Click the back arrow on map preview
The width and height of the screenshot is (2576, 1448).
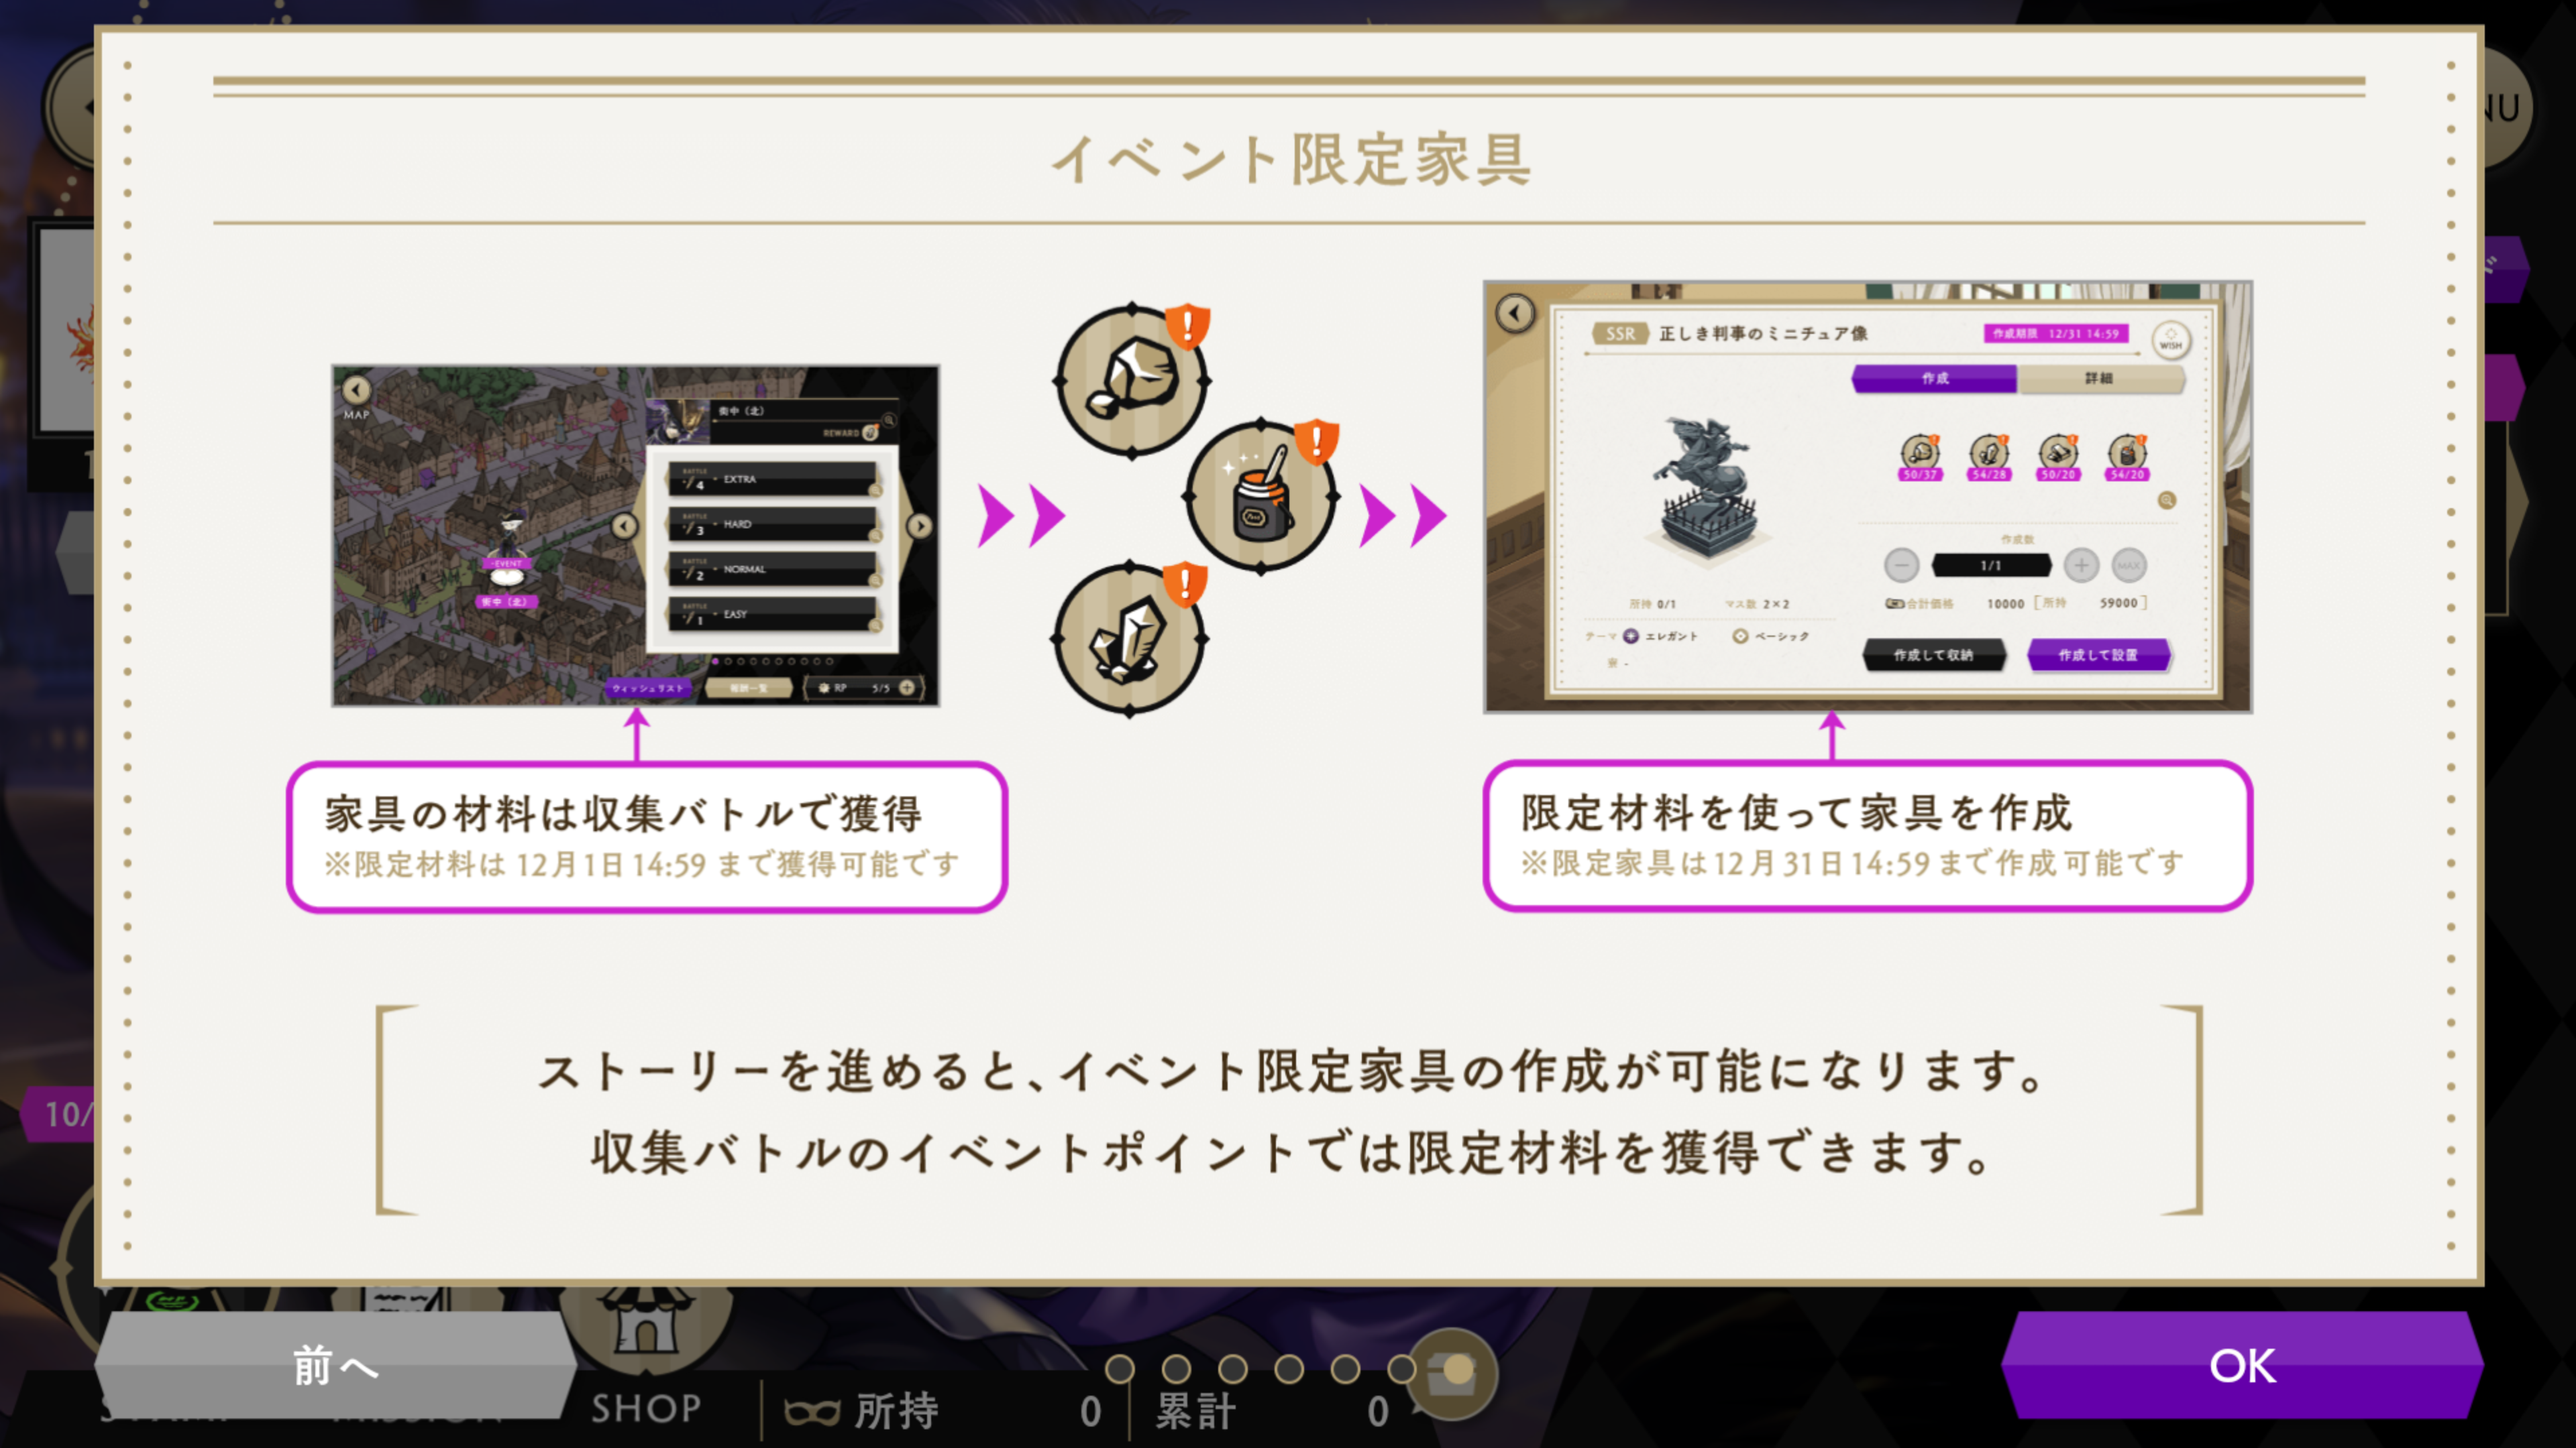(x=356, y=389)
